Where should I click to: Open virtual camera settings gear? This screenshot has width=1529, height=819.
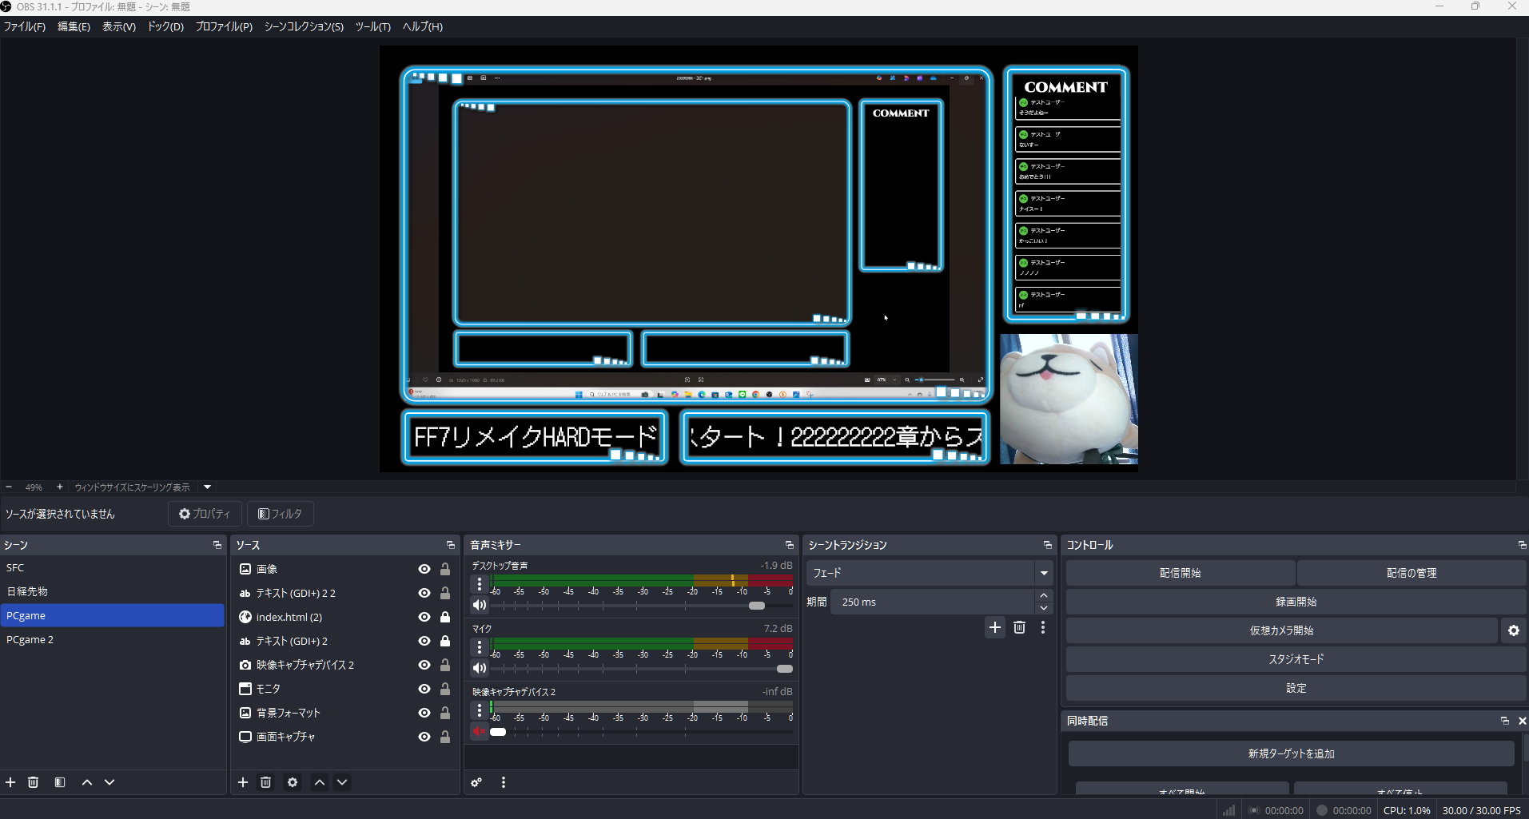click(1514, 630)
